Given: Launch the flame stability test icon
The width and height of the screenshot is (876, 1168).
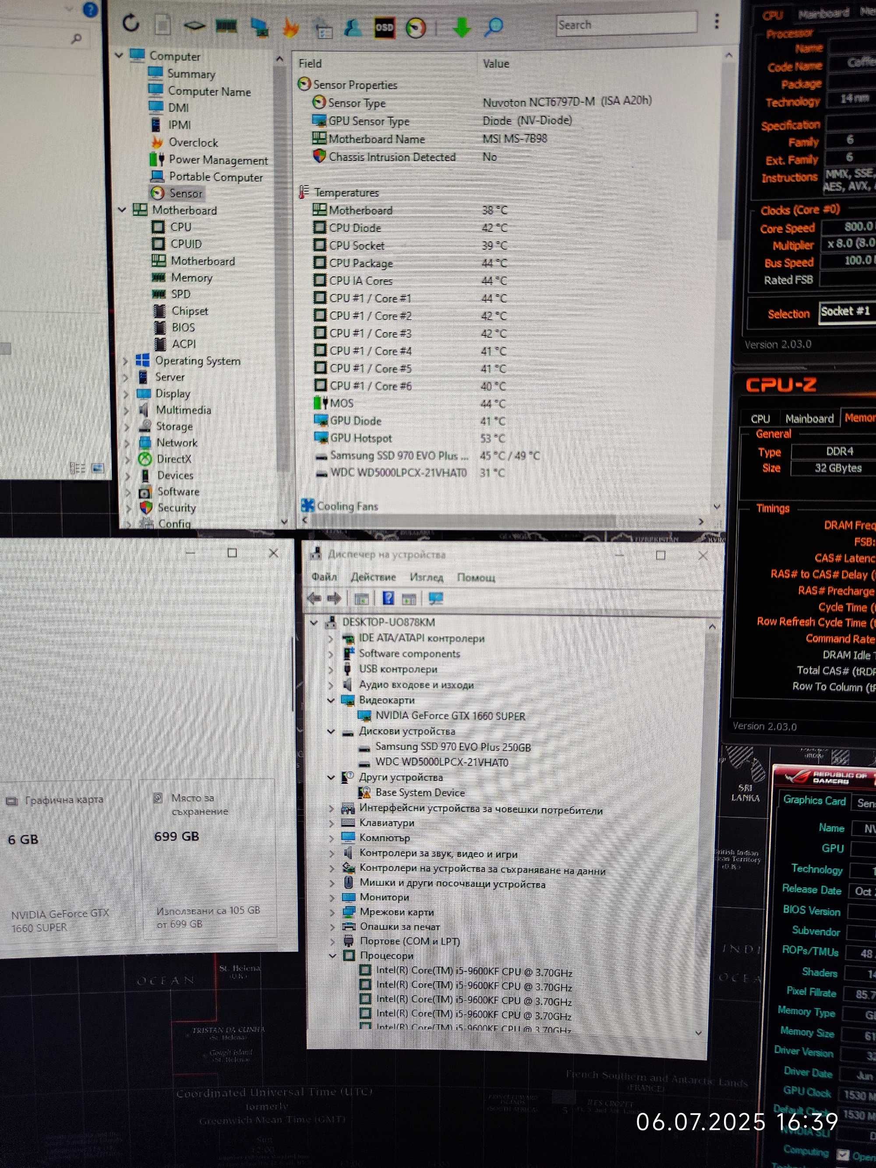Looking at the screenshot, I should tap(290, 28).
